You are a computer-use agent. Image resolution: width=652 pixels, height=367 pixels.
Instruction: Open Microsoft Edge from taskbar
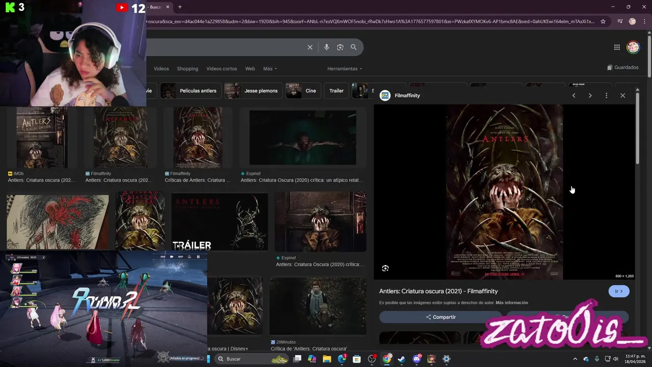(x=342, y=359)
